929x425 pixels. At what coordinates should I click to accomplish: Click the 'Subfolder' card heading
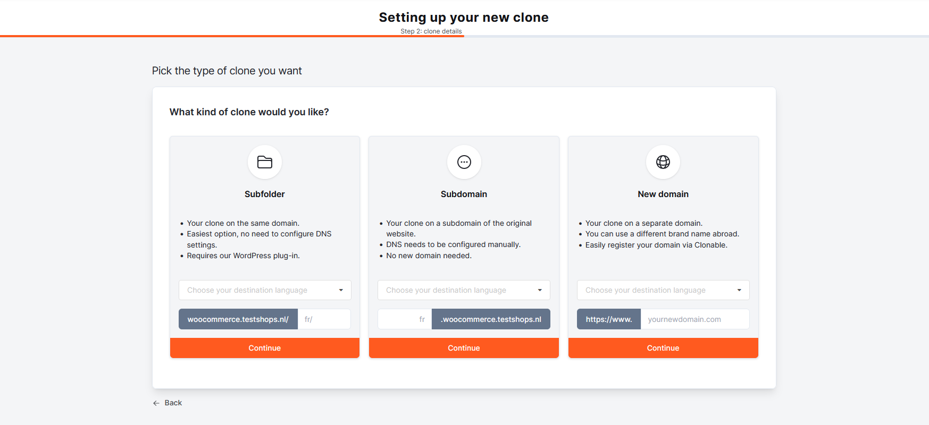coord(264,194)
